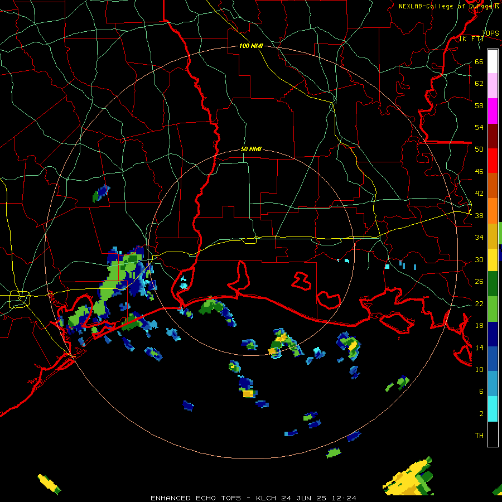
Task: Click the 50 legend scale value
Action: [479, 149]
